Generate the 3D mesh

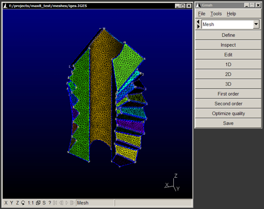click(x=228, y=84)
